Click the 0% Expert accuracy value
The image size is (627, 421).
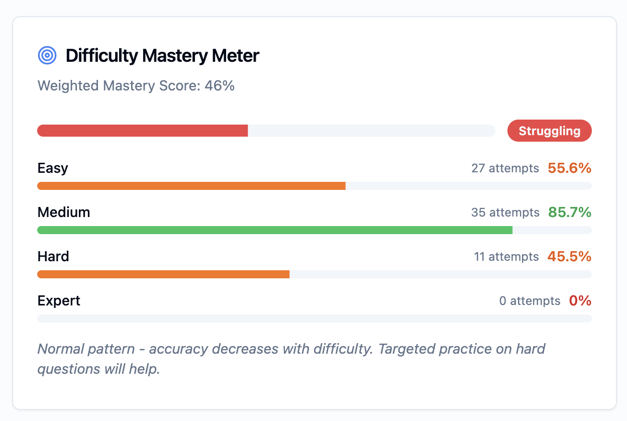coord(580,300)
